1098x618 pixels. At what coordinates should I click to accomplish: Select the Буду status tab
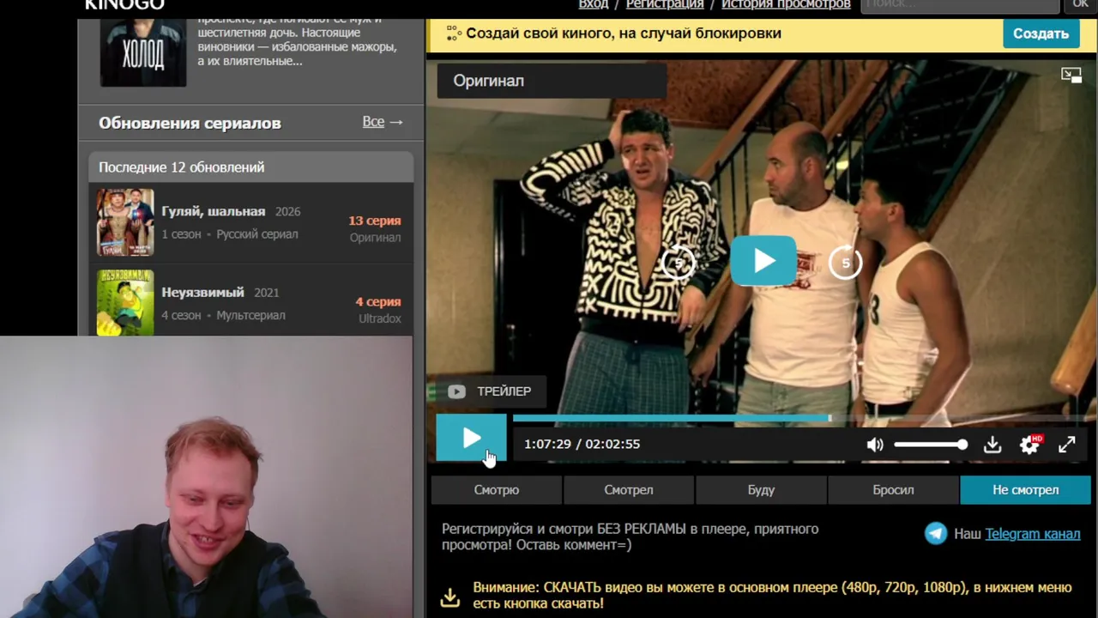pyautogui.click(x=761, y=490)
